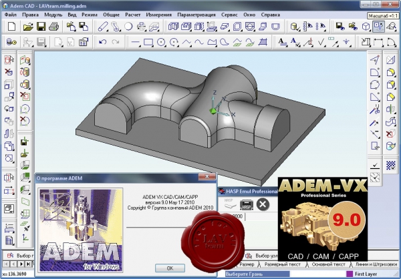This screenshot has width=401, height=279.
Task: Open the Модуль menu
Action: click(53, 15)
